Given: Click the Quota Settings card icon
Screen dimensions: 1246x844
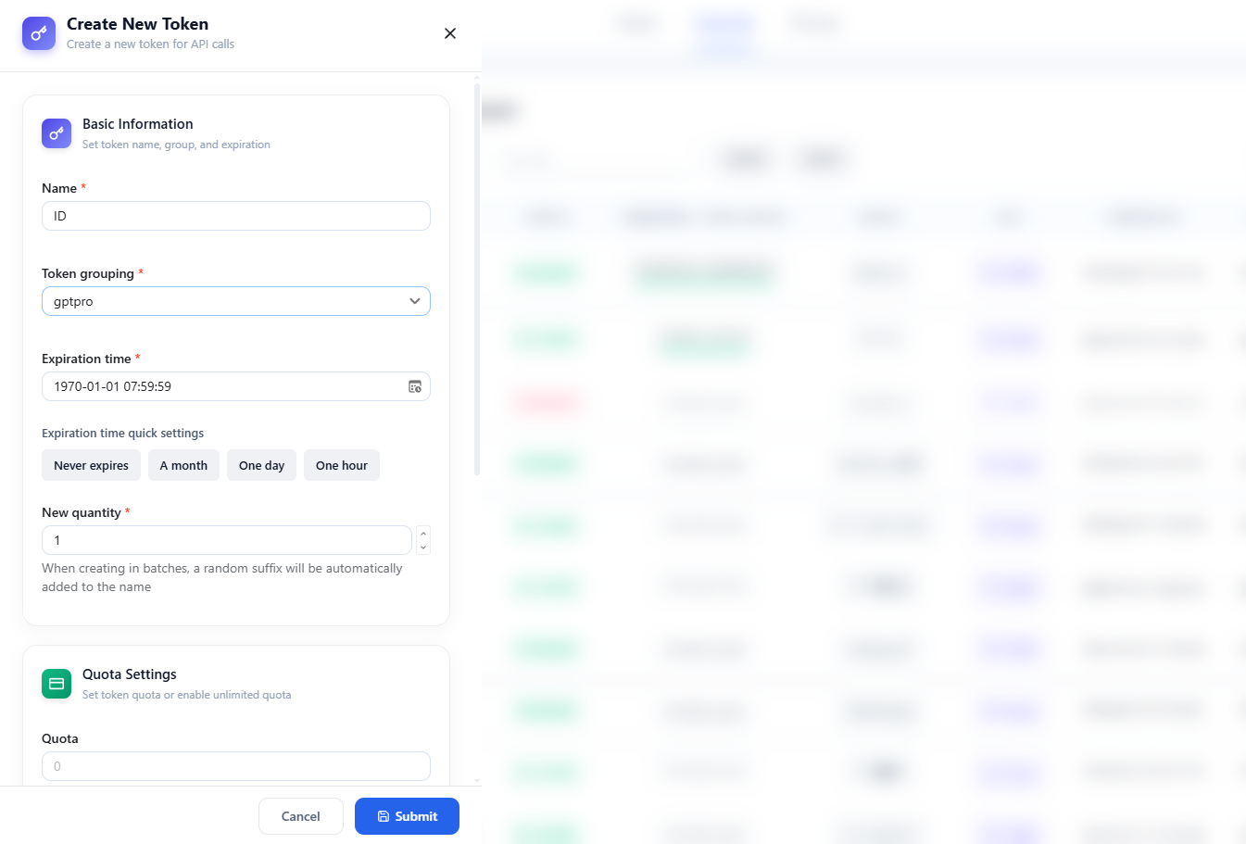Looking at the screenshot, I should pos(57,684).
